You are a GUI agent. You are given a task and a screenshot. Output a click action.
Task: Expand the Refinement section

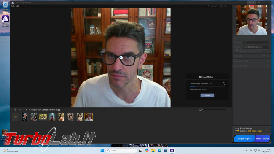tap(268, 66)
